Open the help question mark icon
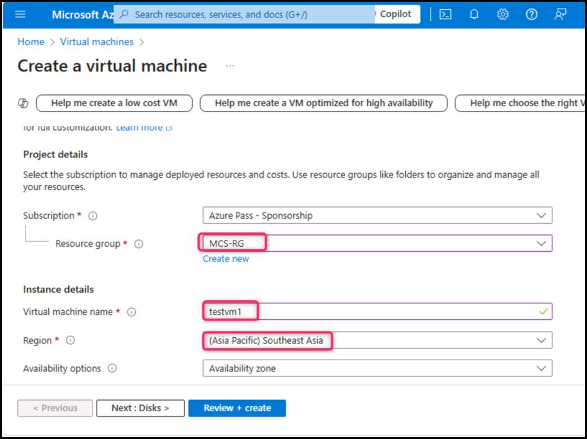 (x=531, y=14)
